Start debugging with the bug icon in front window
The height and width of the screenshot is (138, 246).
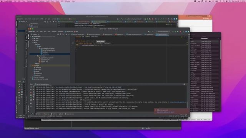(x=175, y=31)
